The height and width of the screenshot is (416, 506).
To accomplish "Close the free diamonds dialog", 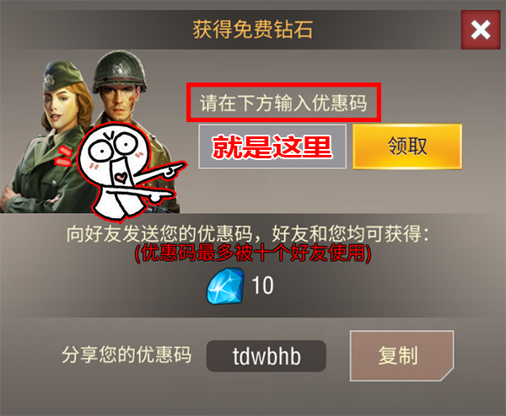I will [x=481, y=29].
